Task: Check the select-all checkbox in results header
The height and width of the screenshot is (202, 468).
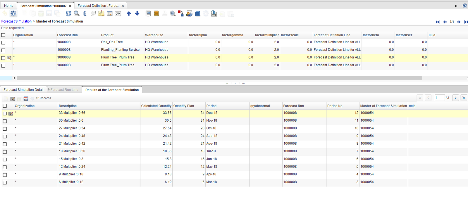Action: coord(5,106)
